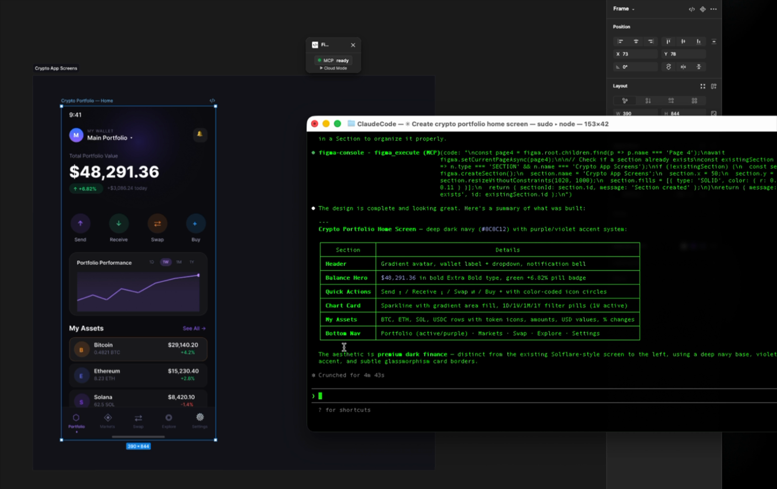
Task: Click the create component icon
Action: click(x=703, y=9)
